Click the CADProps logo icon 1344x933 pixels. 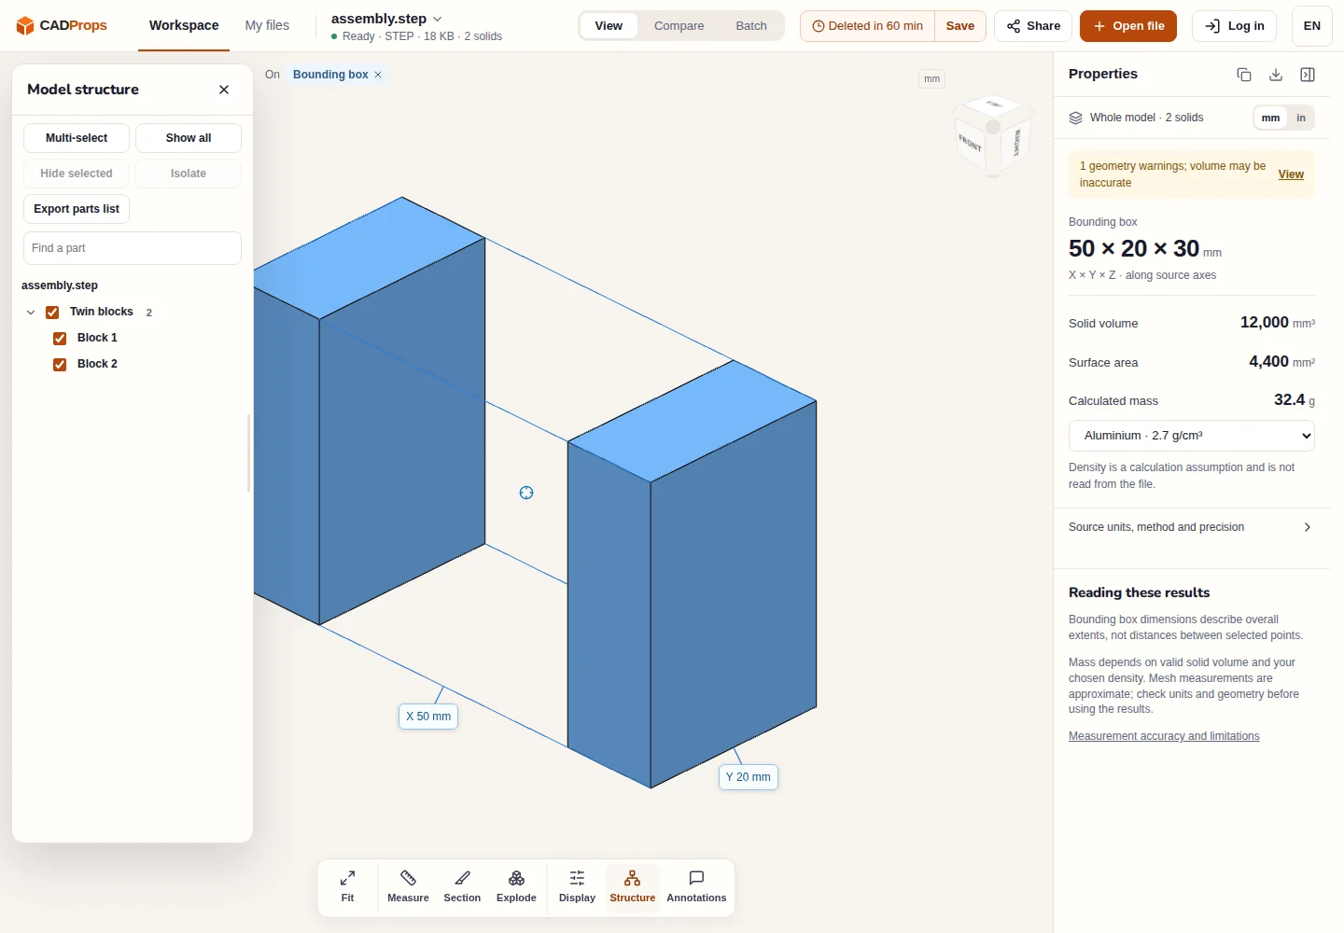pyautogui.click(x=25, y=25)
